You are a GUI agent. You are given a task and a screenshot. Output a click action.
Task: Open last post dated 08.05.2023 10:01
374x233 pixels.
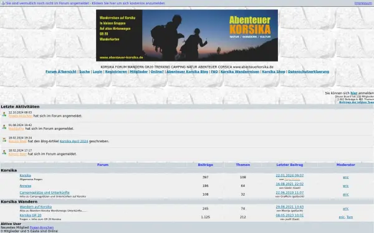click(x=290, y=216)
